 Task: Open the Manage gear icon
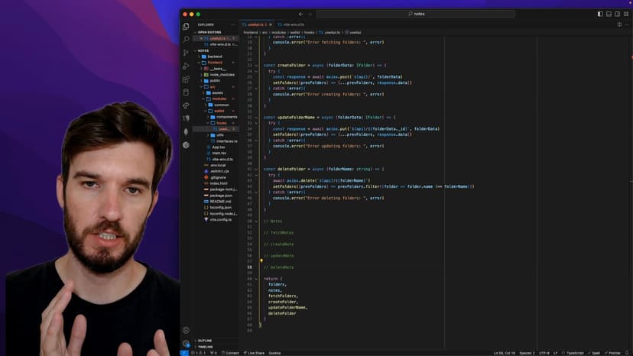(186, 343)
